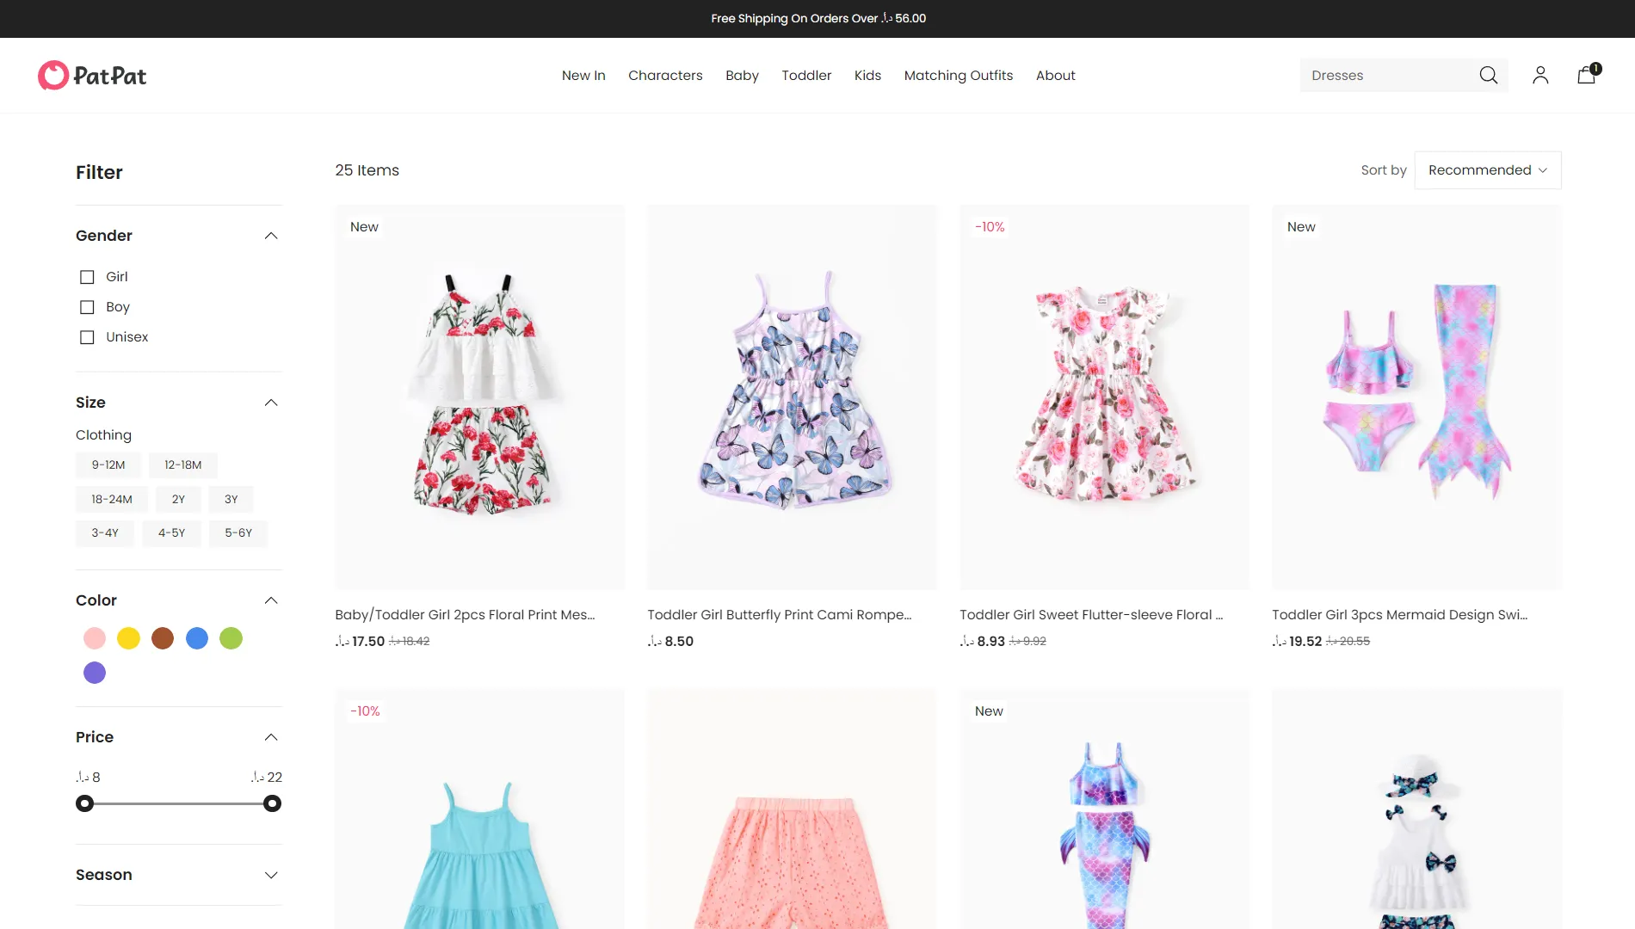Screen dimensions: 1635x929
Task: Open the Toddler menu item
Action: 806,76
